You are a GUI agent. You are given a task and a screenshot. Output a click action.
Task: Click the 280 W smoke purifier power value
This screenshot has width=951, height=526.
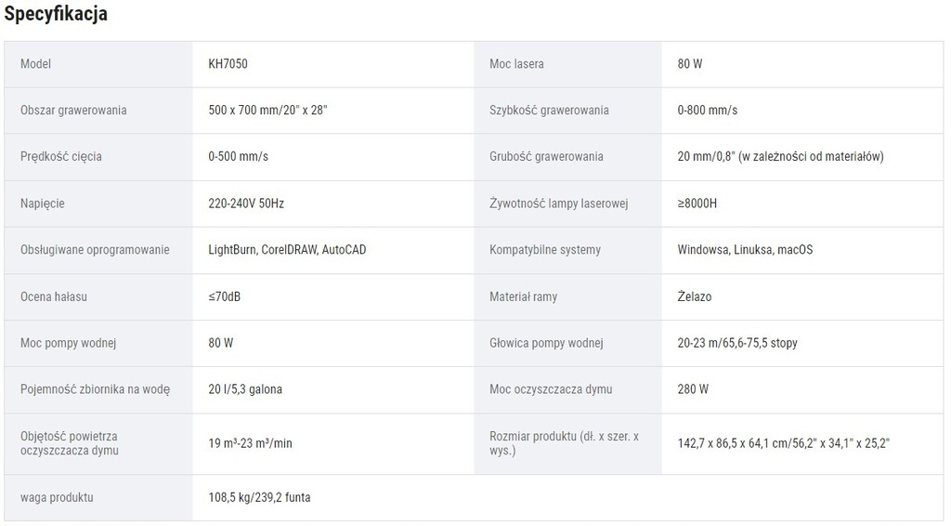click(693, 389)
